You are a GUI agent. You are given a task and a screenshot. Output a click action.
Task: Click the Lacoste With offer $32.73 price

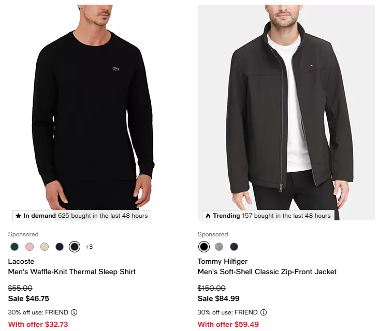pyautogui.click(x=38, y=324)
